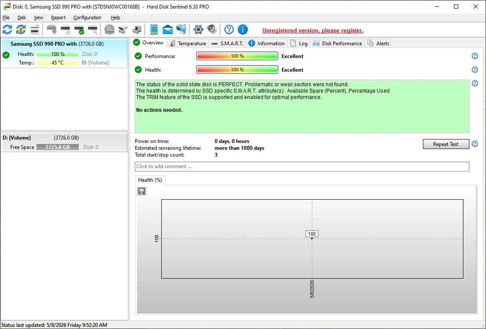Open the gear configuration icon
486x329 pixels.
198,30
